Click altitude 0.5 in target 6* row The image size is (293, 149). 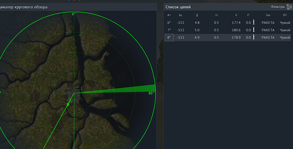(x=217, y=23)
